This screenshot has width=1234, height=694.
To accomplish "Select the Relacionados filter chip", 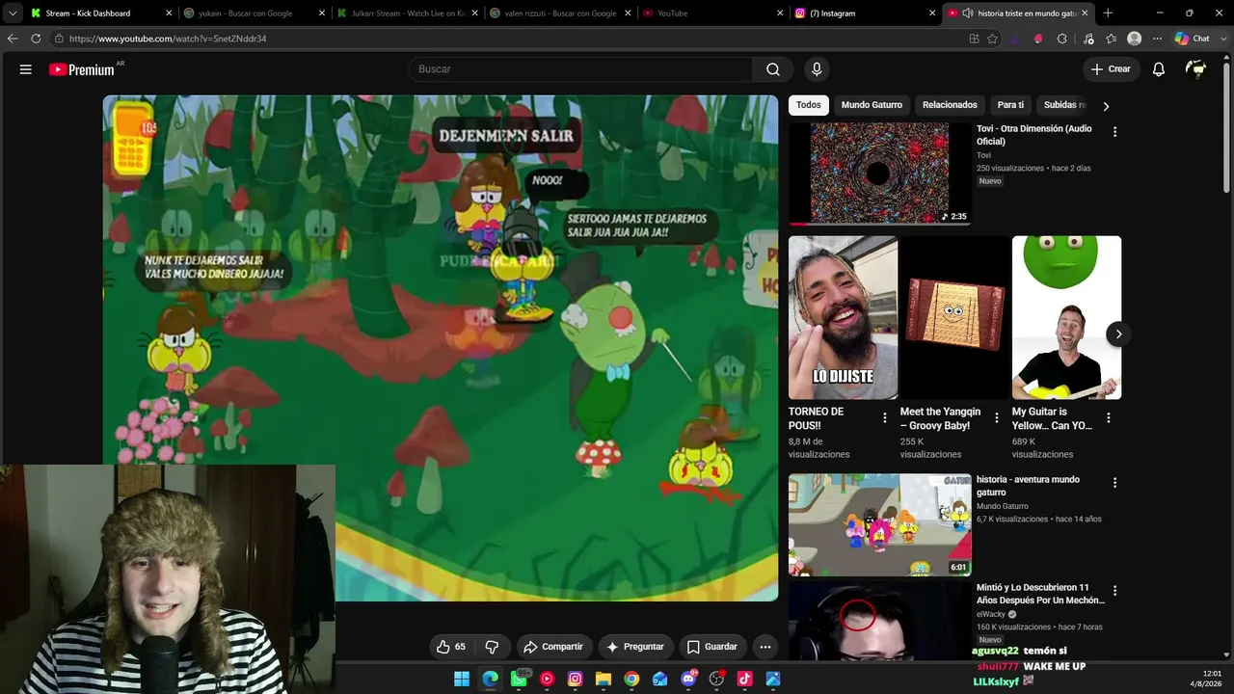I will click(x=950, y=105).
